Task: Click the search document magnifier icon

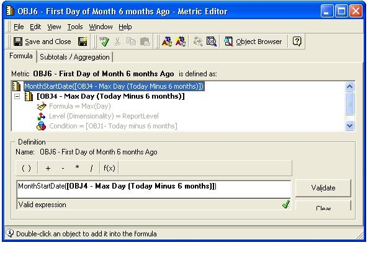Action: pyautogui.click(x=212, y=42)
